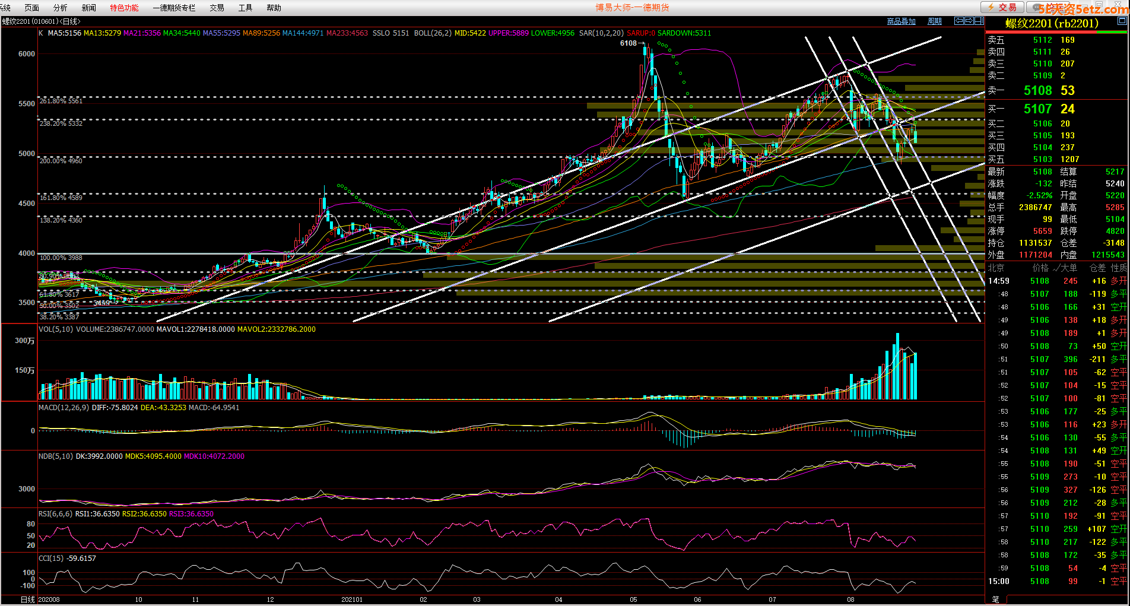Click the 15:00 trade tick row
1130x606 pixels.
(x=1057, y=581)
